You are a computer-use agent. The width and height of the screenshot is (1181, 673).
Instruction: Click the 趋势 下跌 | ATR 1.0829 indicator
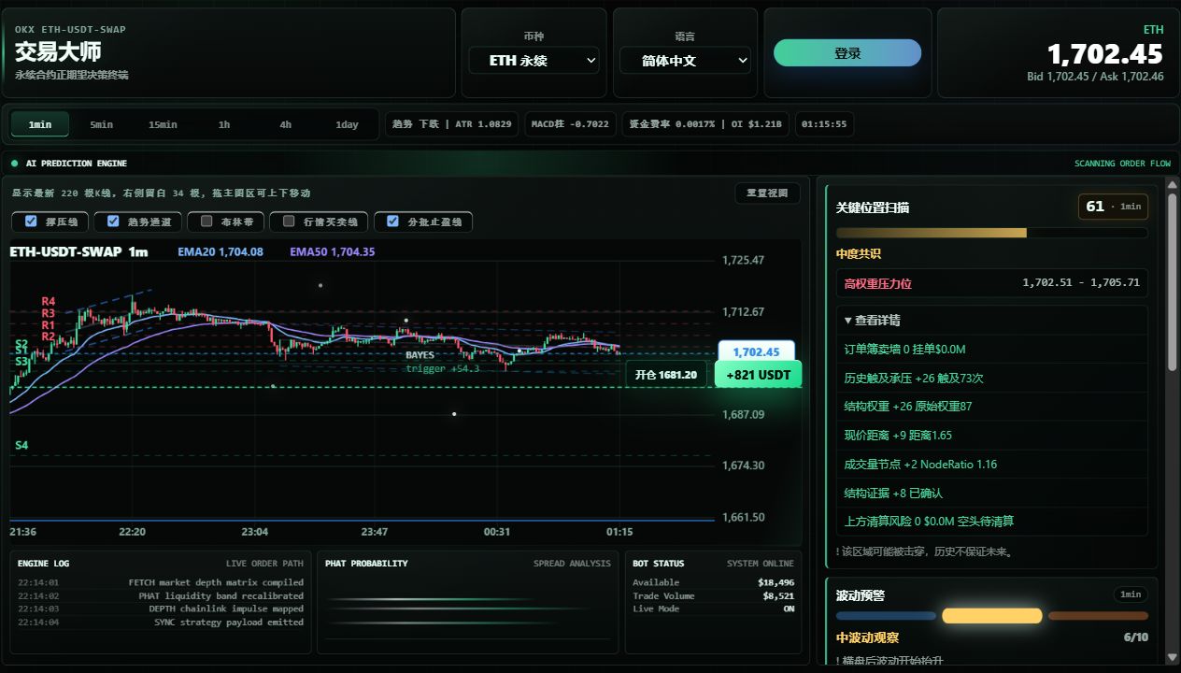(451, 124)
